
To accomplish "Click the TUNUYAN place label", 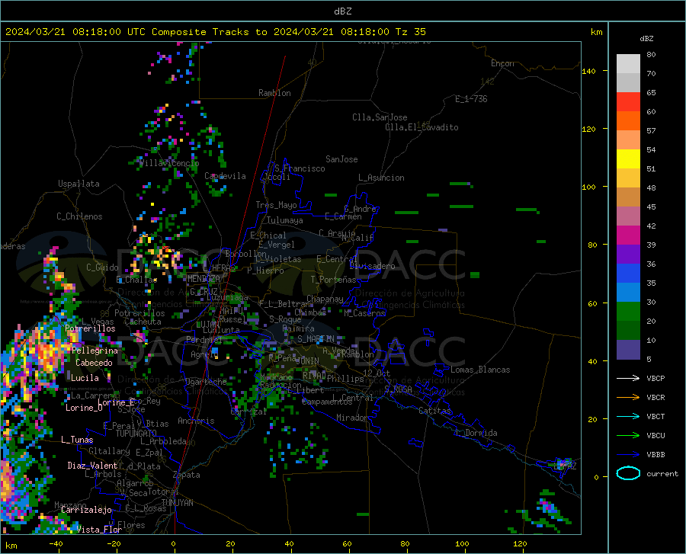I will pos(177,503).
